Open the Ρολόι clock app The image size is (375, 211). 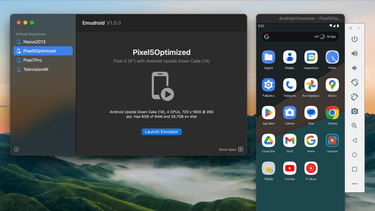click(x=332, y=57)
